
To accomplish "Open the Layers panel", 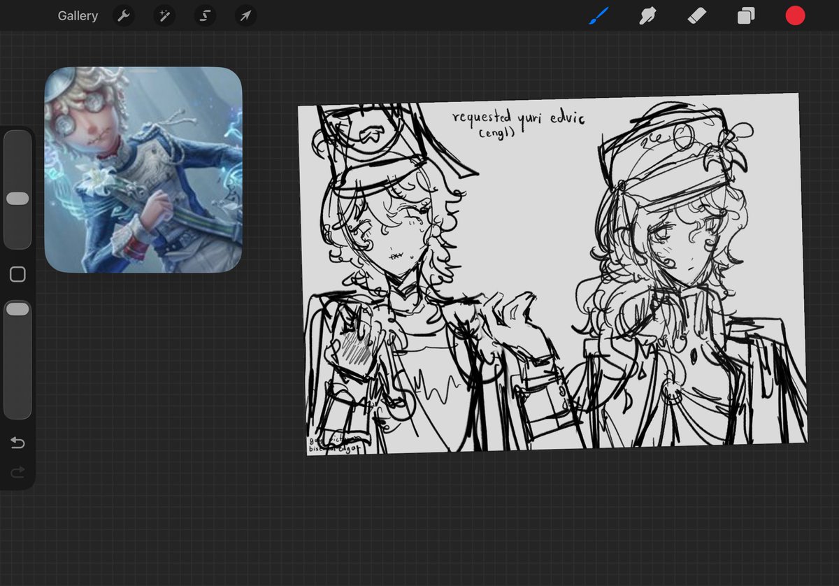I will pyautogui.click(x=746, y=15).
